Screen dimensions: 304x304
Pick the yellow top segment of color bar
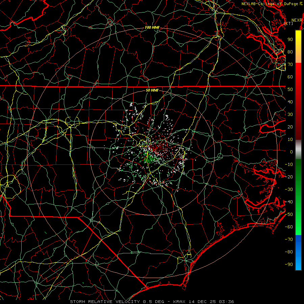298,47
